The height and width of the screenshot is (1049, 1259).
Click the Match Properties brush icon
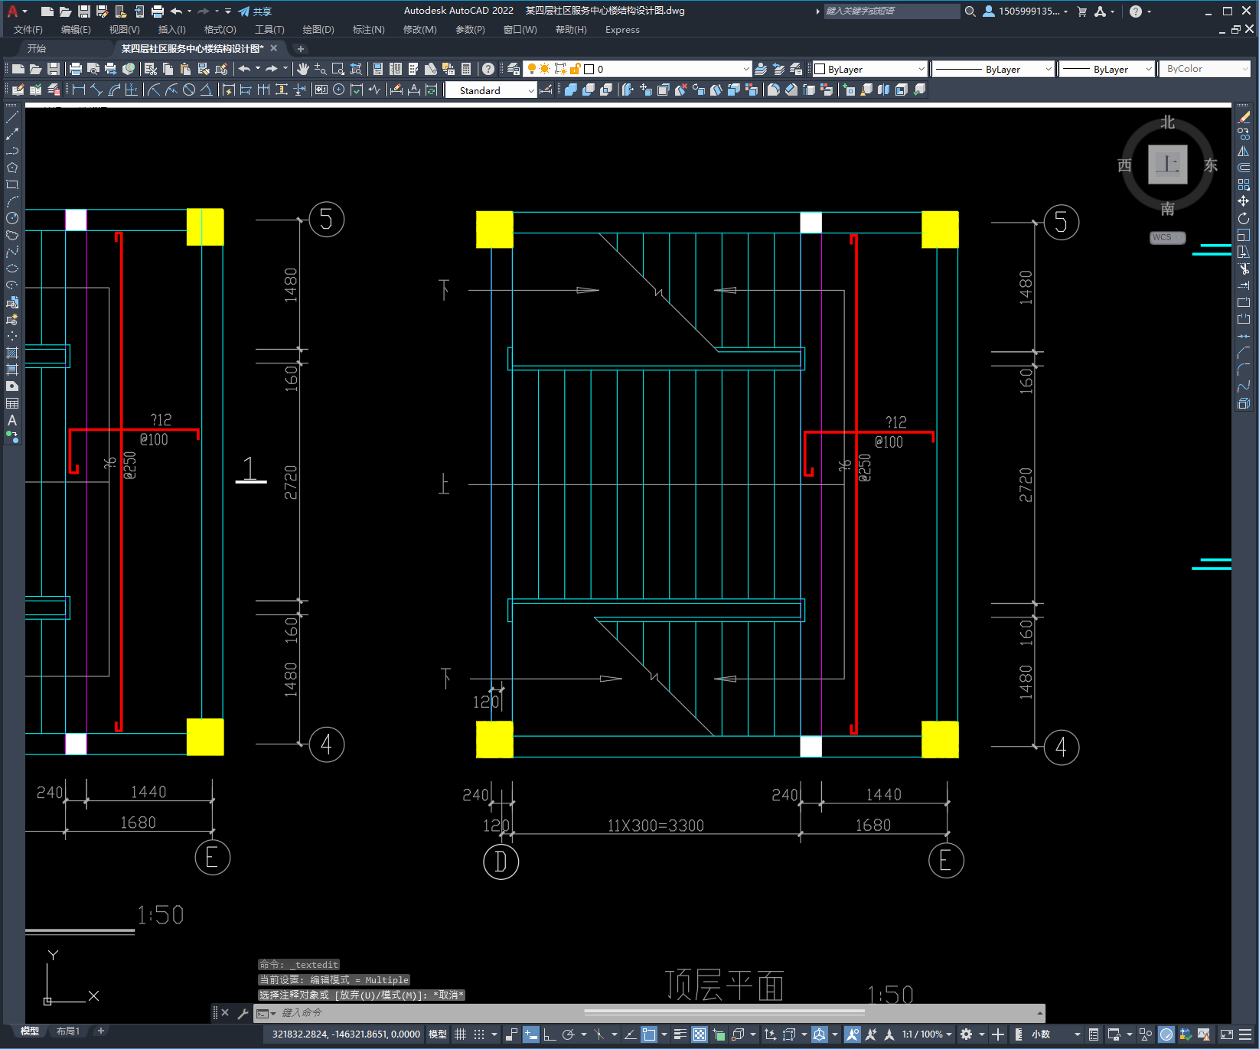(x=203, y=69)
